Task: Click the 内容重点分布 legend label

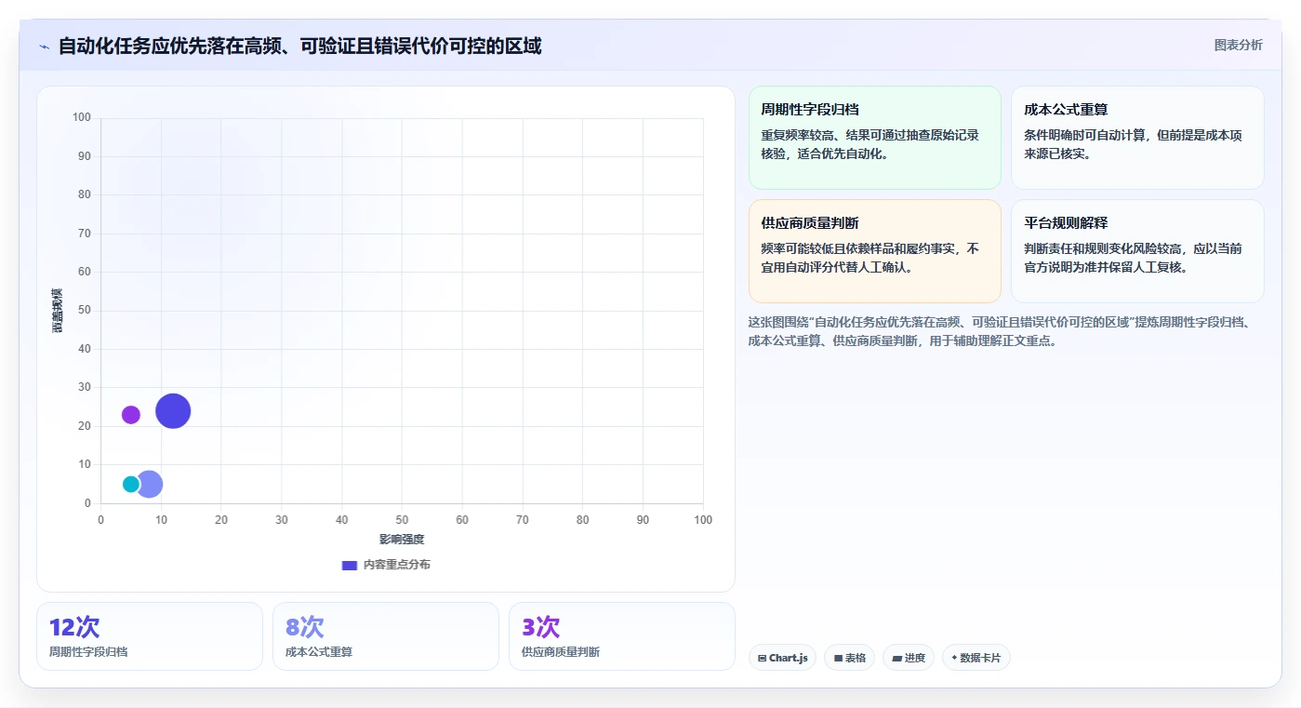Action: pos(397,565)
